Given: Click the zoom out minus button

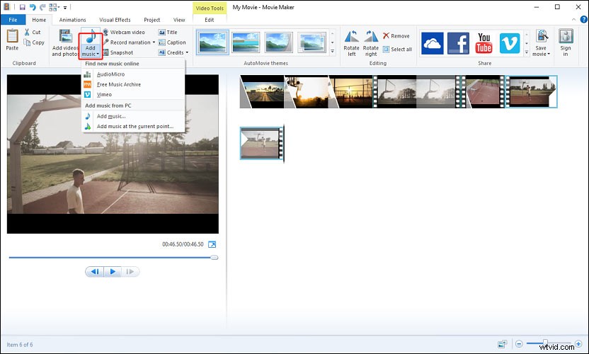Looking at the screenshot, I should click(x=519, y=343).
